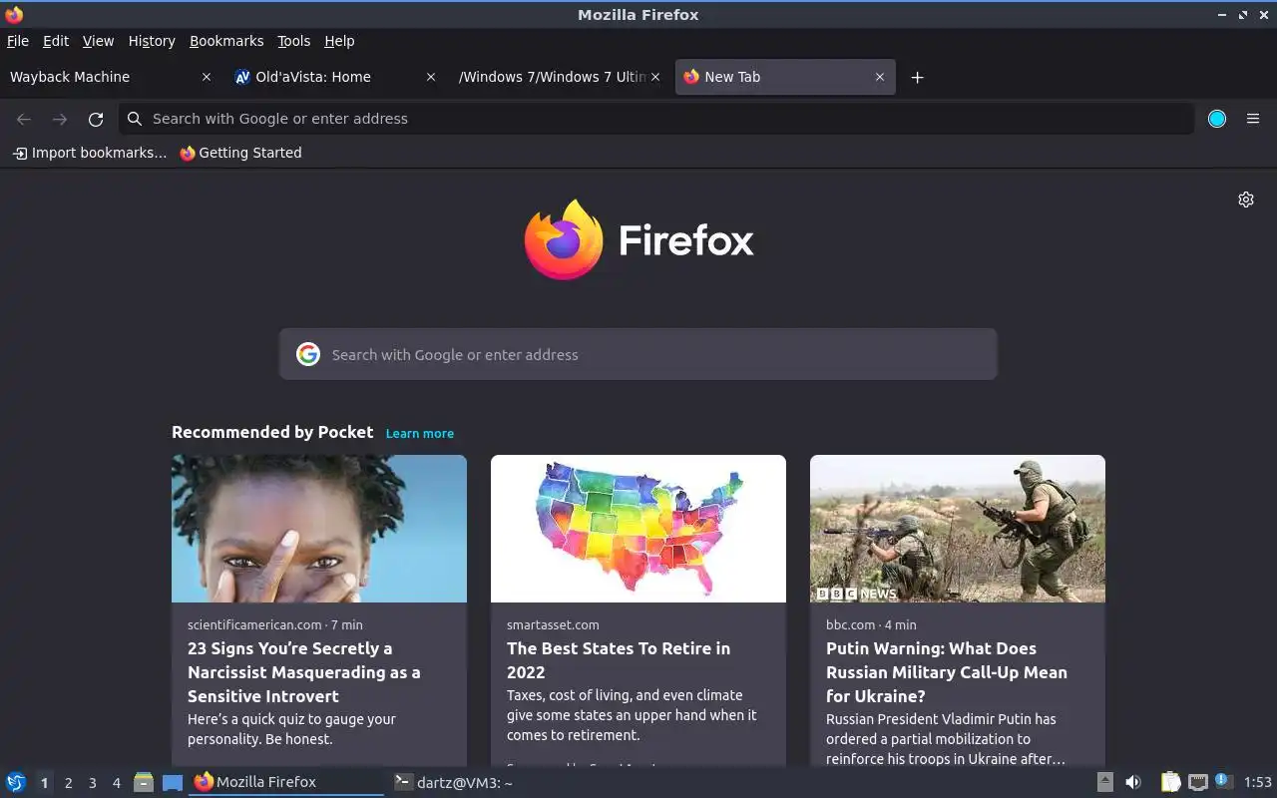Open the Getting Started bookmark
The width and height of the screenshot is (1277, 798).
click(240, 153)
